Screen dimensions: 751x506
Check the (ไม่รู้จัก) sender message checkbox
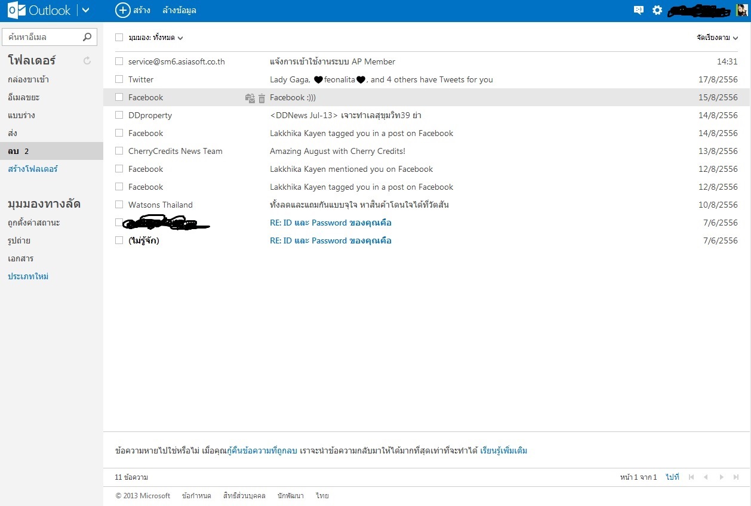[x=119, y=240]
